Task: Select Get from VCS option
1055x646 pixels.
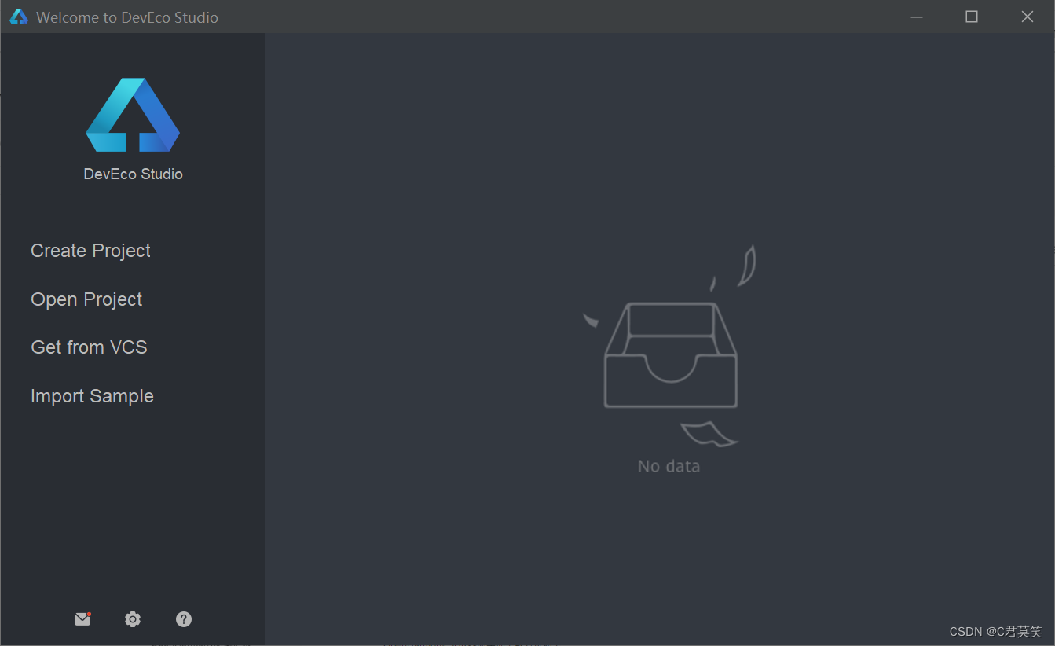Action: pos(89,347)
